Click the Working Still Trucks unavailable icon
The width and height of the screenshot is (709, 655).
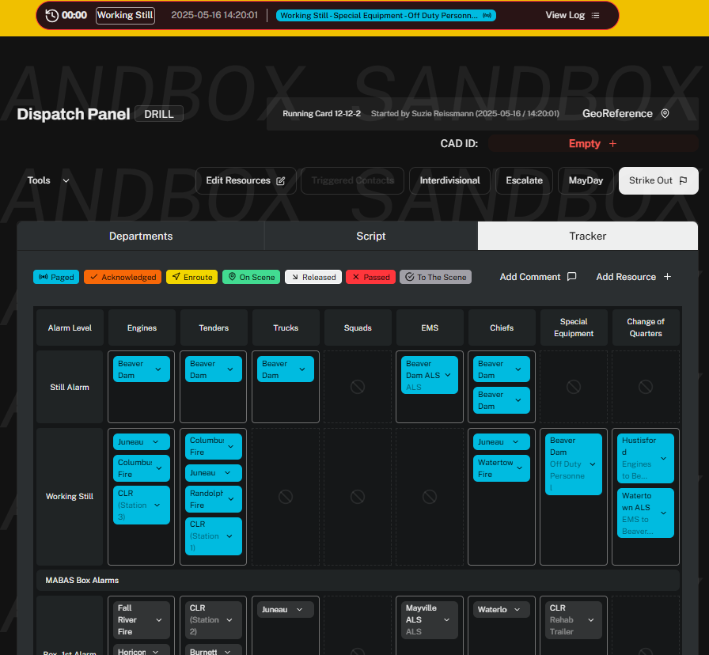pos(286,497)
